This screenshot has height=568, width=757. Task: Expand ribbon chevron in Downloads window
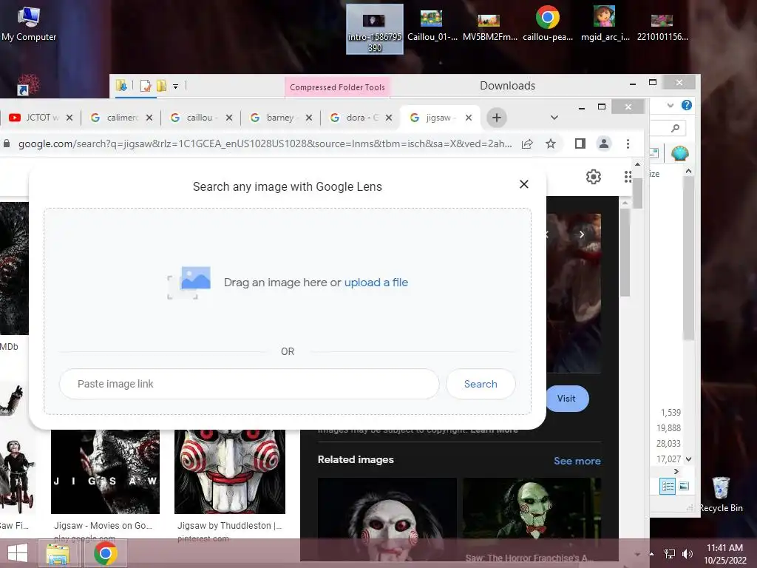click(x=670, y=105)
